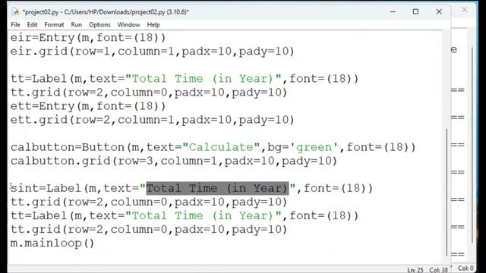Click 'Col: 0' in background window status bar
This screenshot has height=273, width=486.
click(x=465, y=268)
